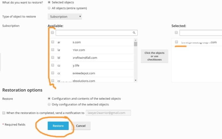Click the Cancel button

coord(81,126)
